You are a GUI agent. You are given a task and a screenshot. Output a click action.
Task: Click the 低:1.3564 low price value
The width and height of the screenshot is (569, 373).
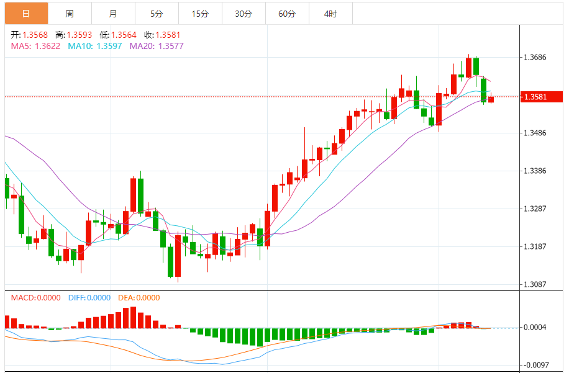(x=118, y=35)
